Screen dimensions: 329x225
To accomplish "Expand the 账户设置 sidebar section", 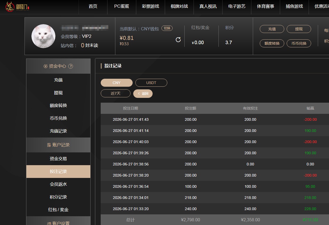I will [58, 221].
